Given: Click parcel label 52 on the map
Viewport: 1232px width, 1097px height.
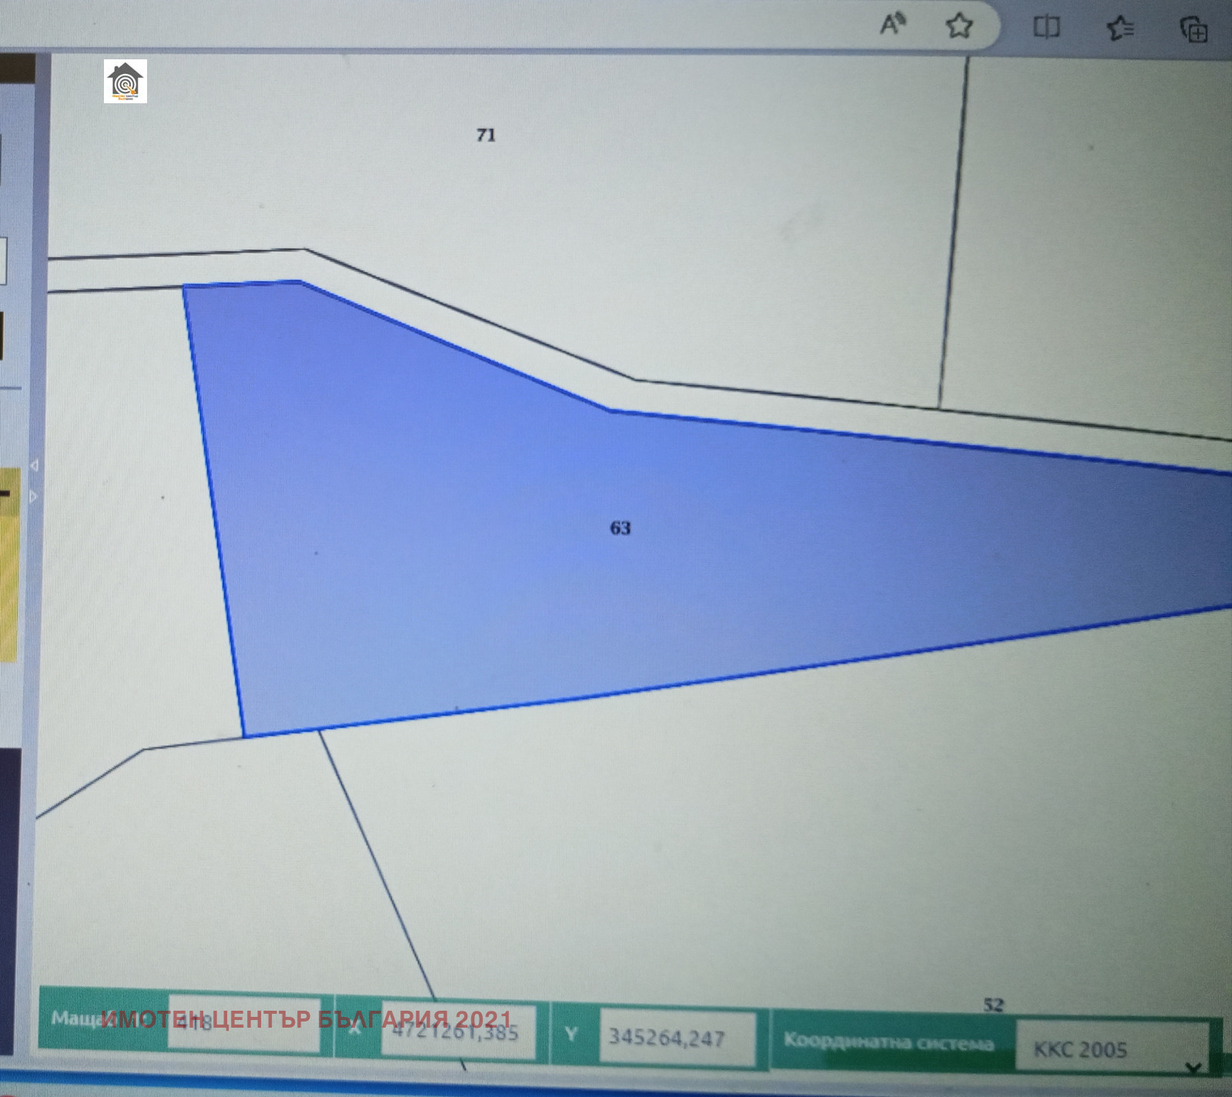Looking at the screenshot, I should (993, 1005).
